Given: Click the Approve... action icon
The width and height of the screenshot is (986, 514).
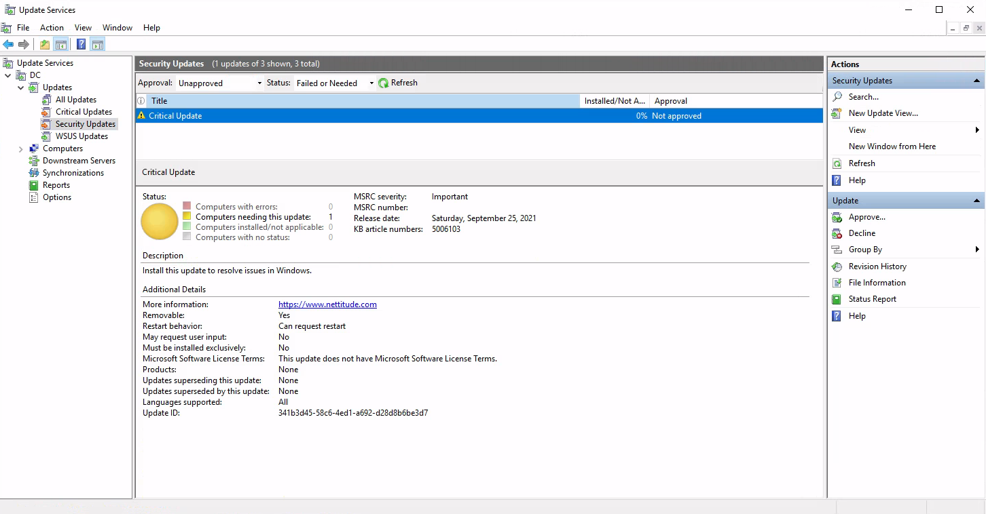Looking at the screenshot, I should [837, 217].
